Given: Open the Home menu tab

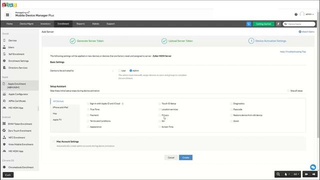Looking at the screenshot, I should (9, 24).
